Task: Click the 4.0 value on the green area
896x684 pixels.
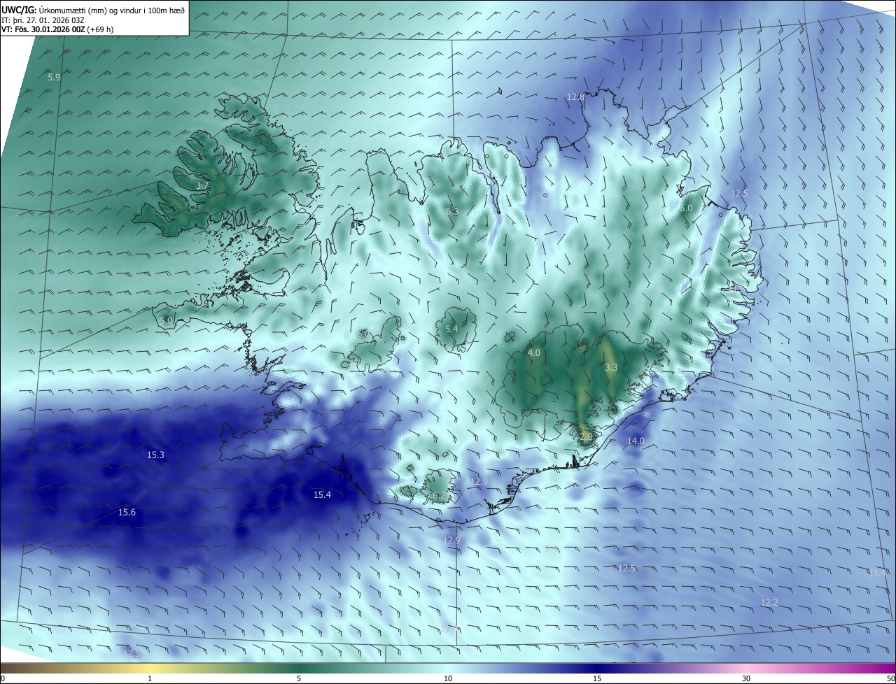Action: pyautogui.click(x=534, y=353)
